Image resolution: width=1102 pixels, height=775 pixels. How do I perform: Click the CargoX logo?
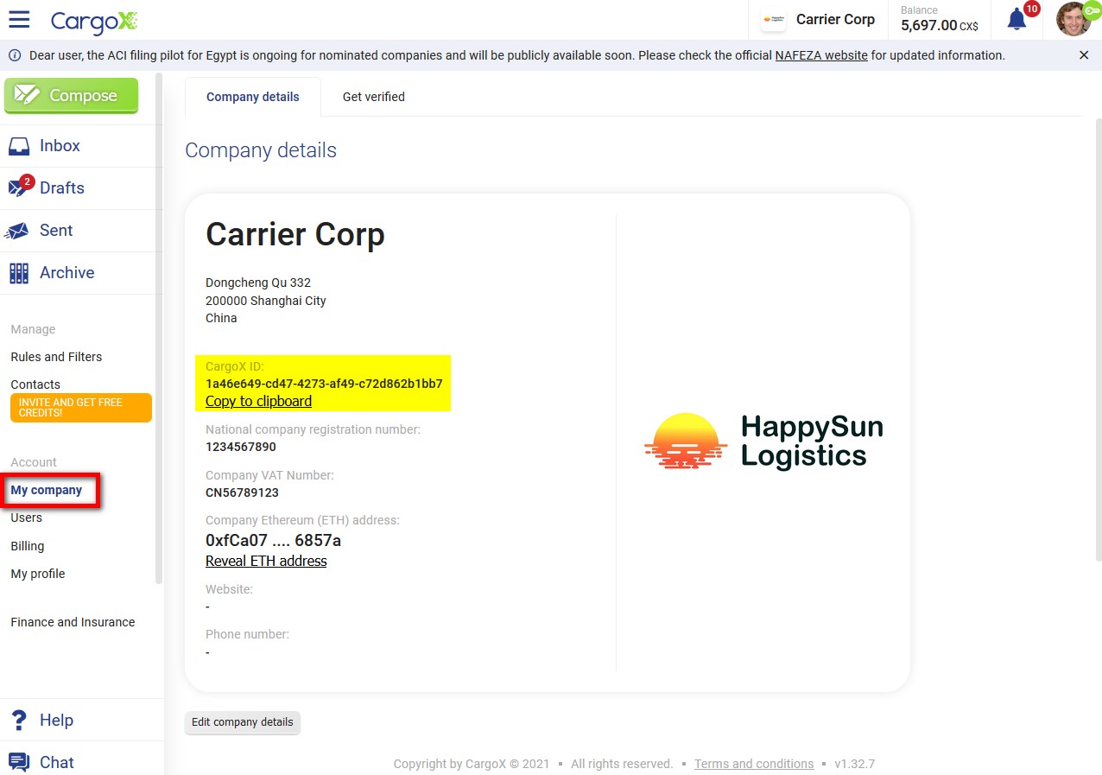tap(93, 21)
